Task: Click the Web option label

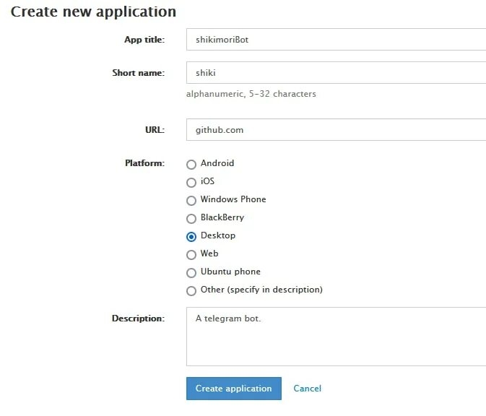Action: [x=209, y=253]
